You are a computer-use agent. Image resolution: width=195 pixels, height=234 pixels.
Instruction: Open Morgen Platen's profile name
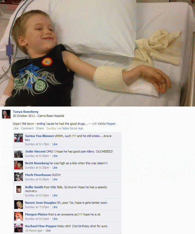pos(36,214)
